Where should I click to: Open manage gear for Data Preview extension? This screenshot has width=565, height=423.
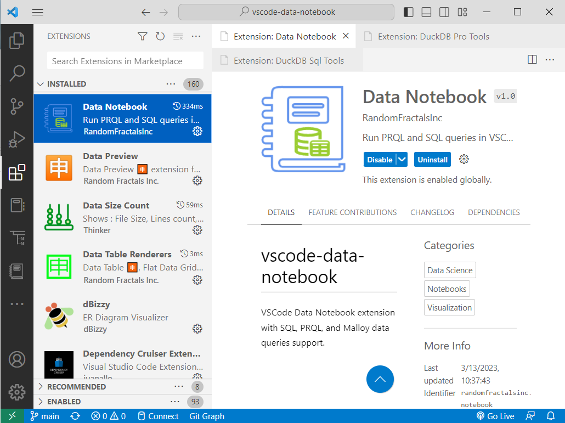pos(197,181)
